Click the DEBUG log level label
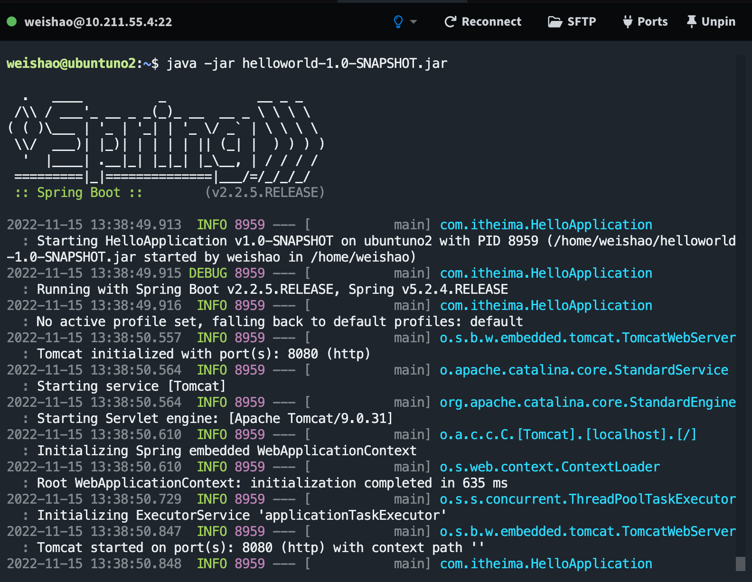The width and height of the screenshot is (752, 582). tap(208, 273)
